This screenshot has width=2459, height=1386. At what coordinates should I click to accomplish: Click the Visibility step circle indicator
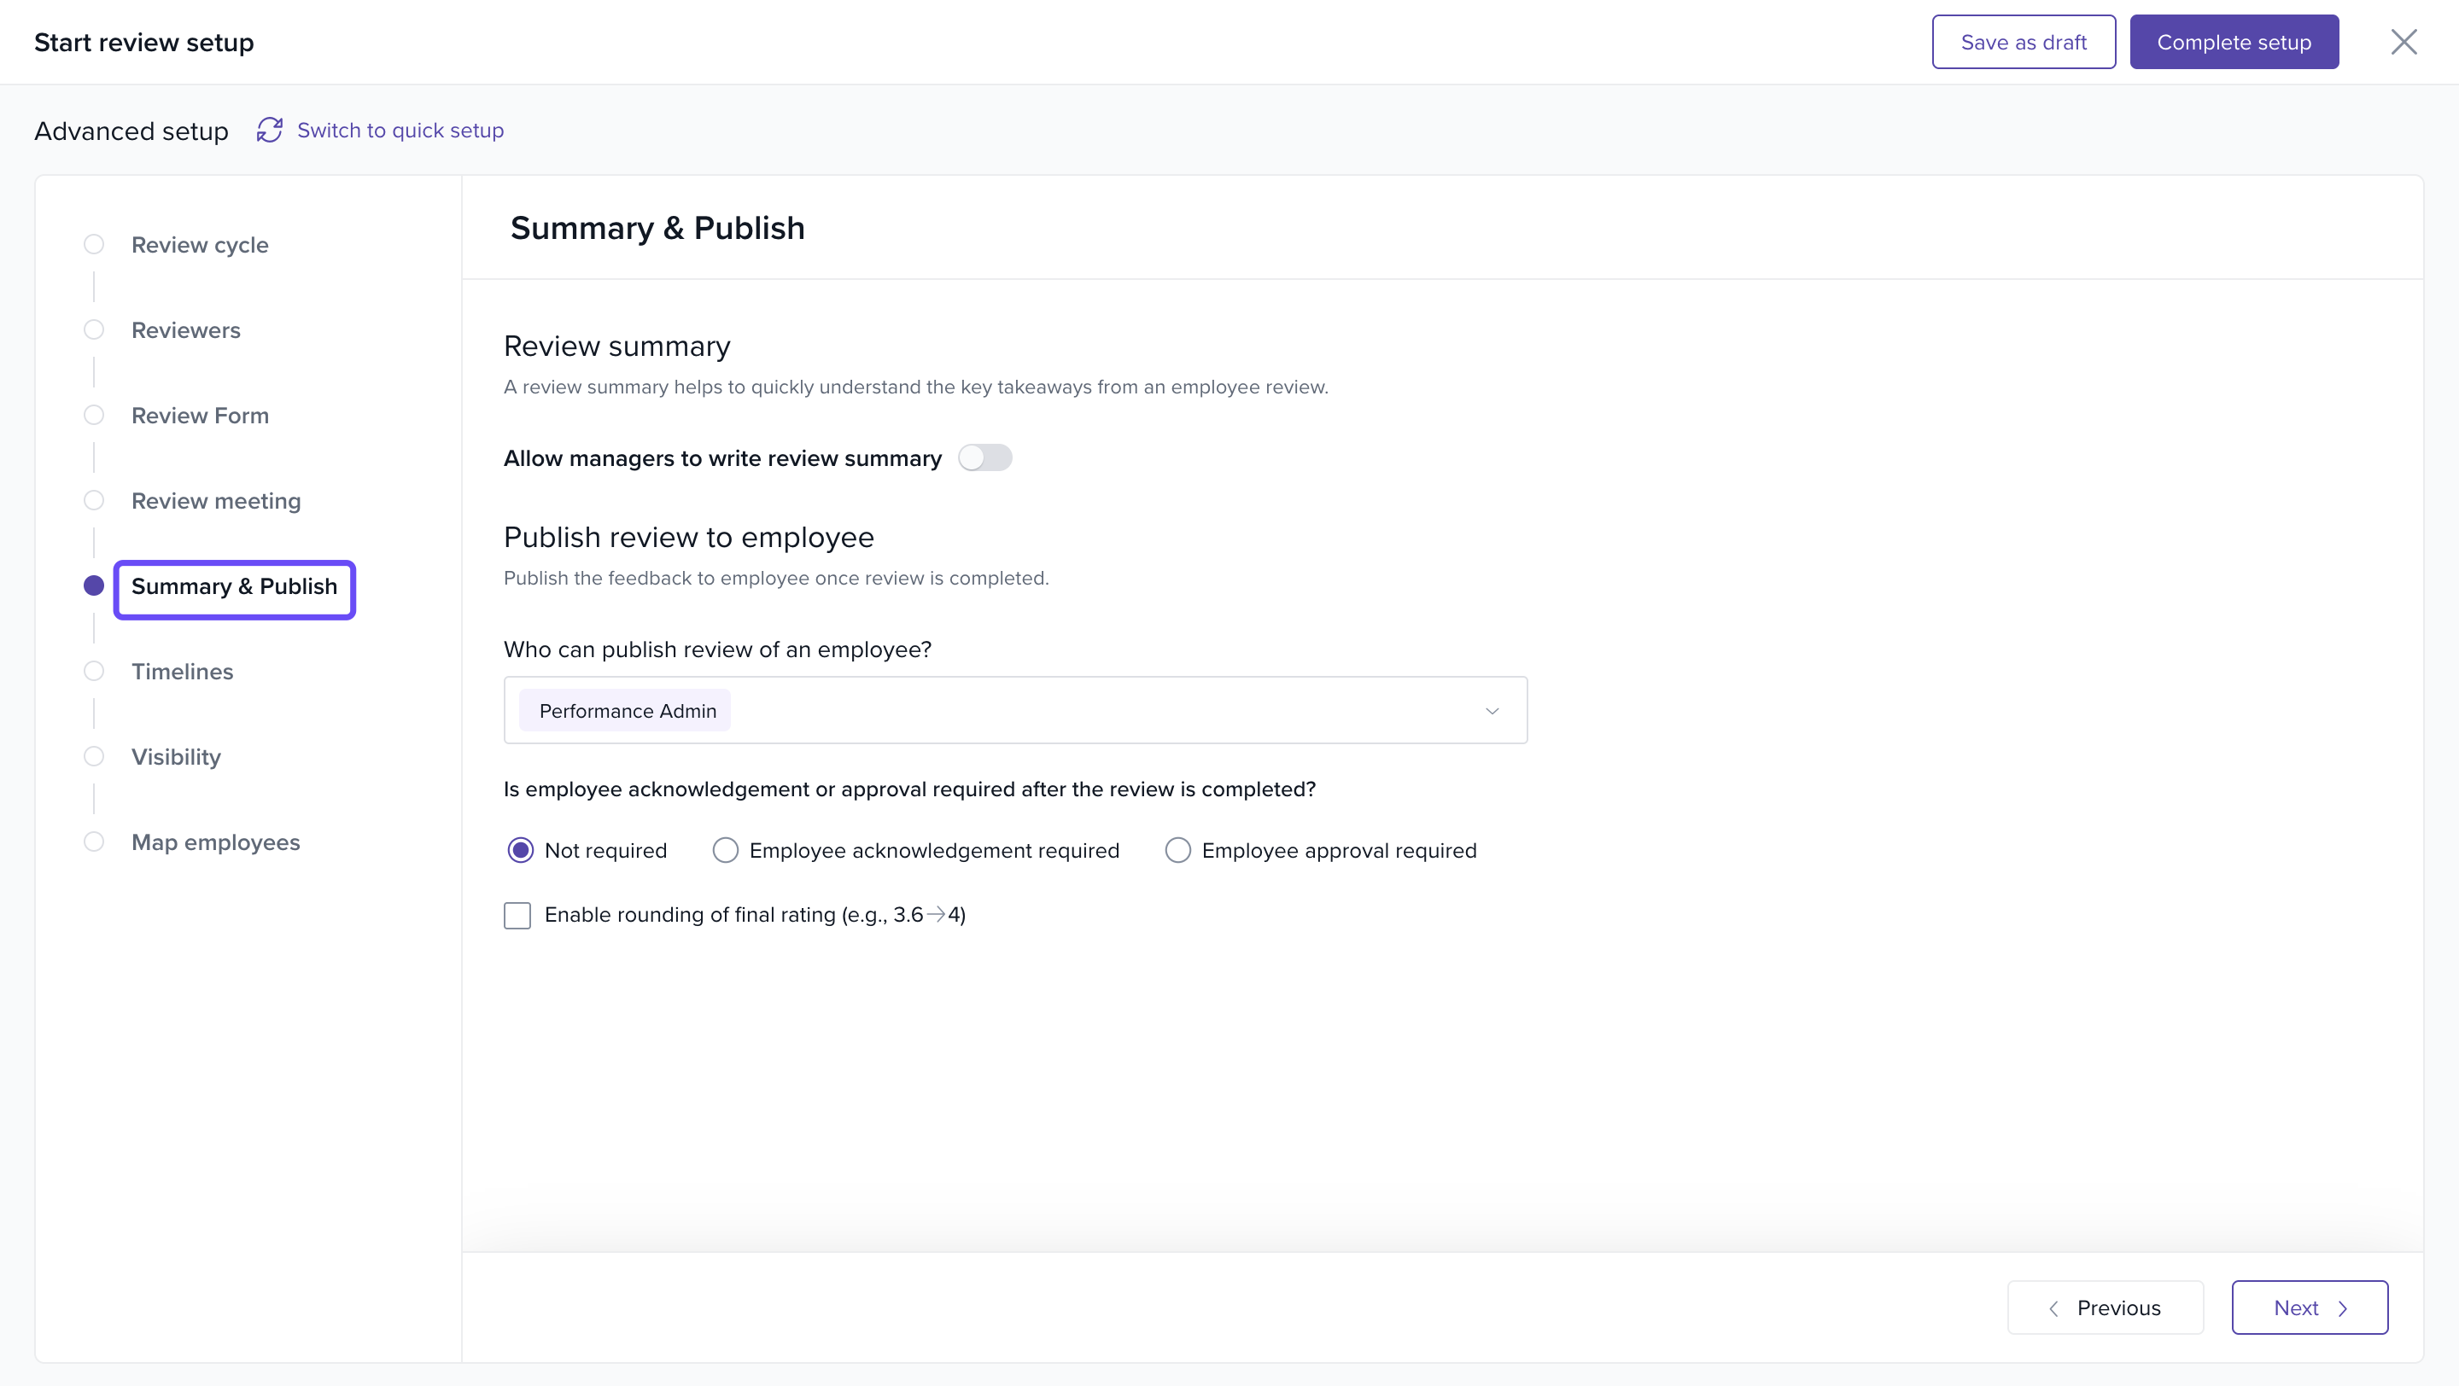tap(94, 756)
